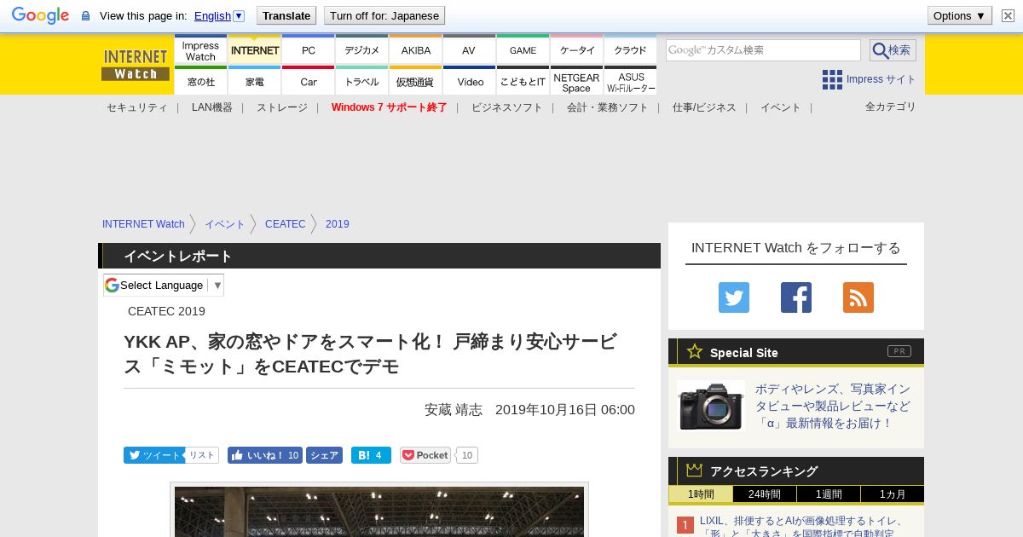The width and height of the screenshot is (1023, 537).
Task: Open Windows 7 サポート終了 link
Action: [389, 107]
